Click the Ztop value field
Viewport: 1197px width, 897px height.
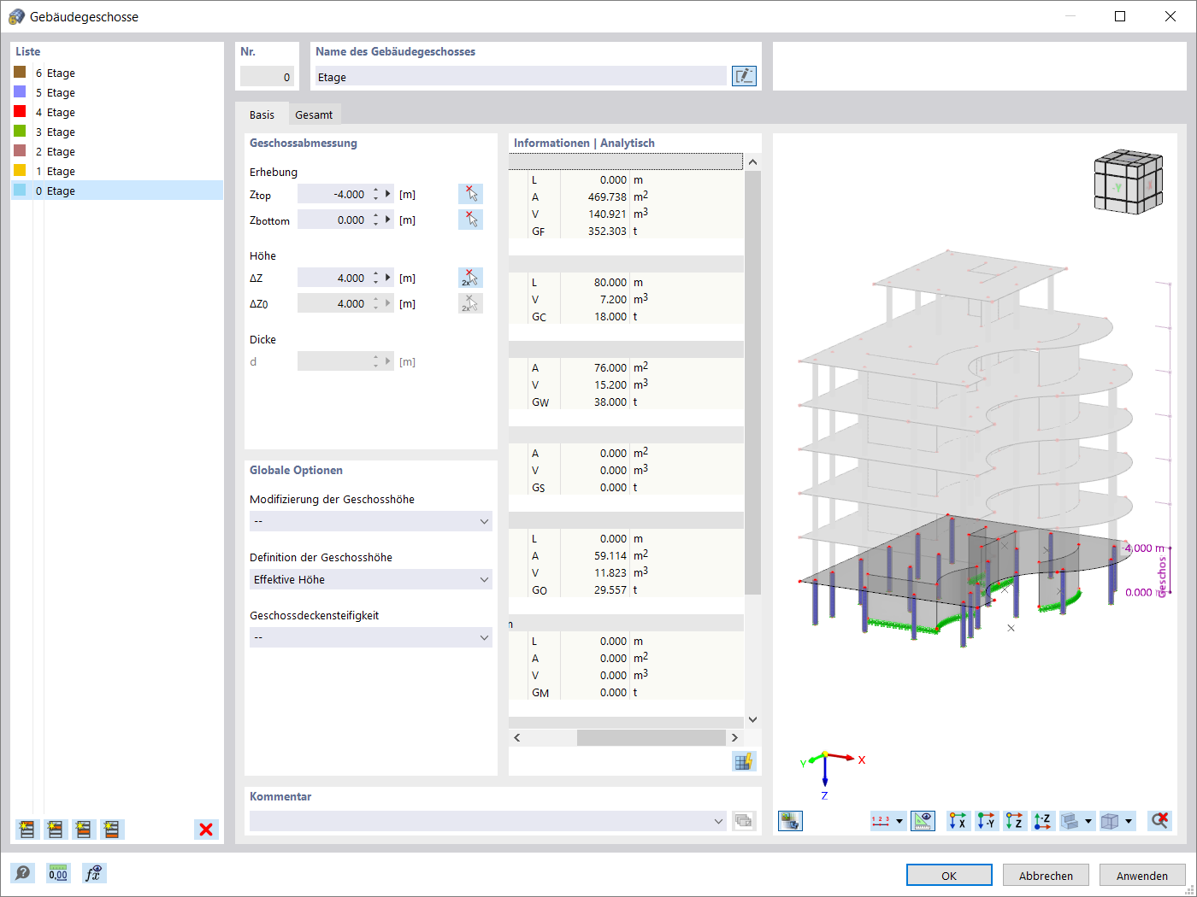tap(333, 194)
